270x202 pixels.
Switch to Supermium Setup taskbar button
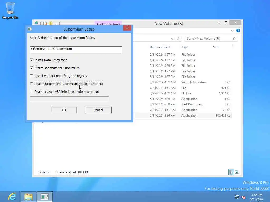[45, 197]
